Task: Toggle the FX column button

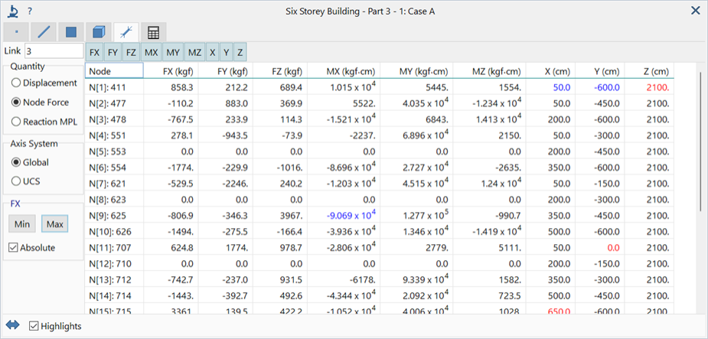Action: 94,52
